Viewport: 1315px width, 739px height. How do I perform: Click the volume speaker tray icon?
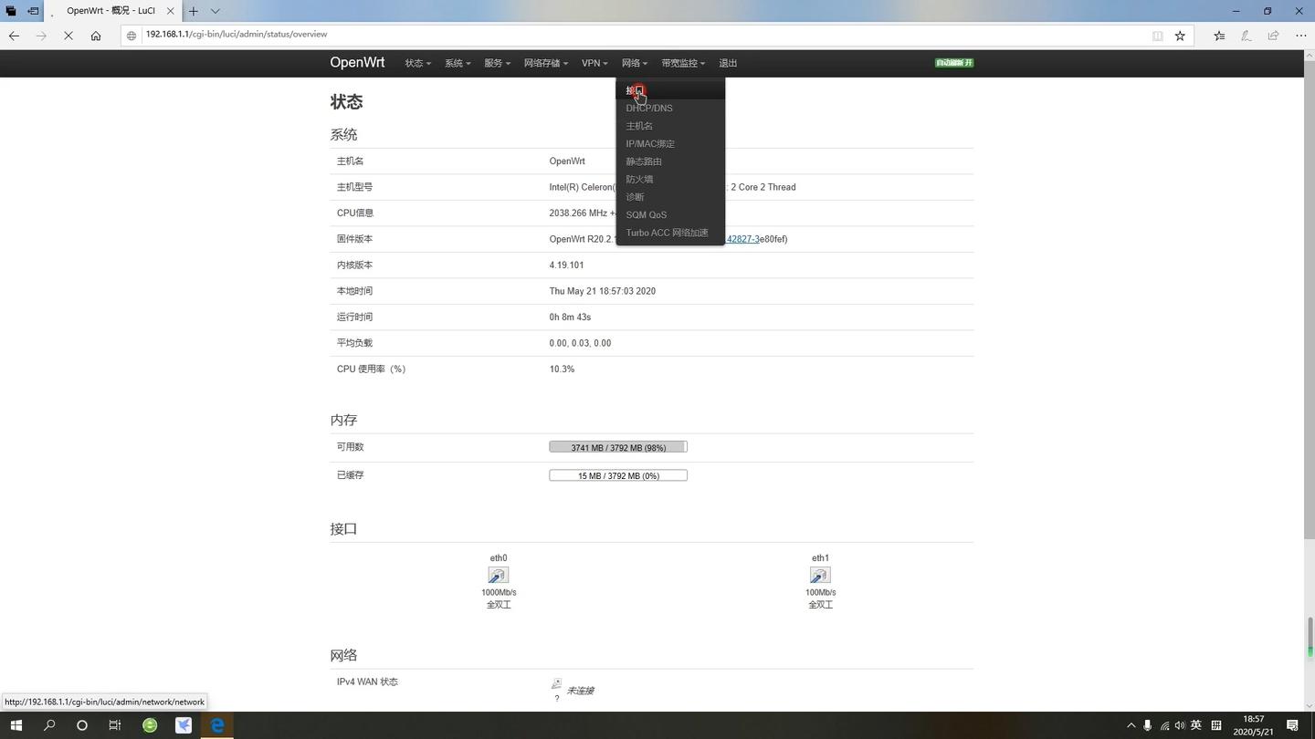coord(1180,725)
